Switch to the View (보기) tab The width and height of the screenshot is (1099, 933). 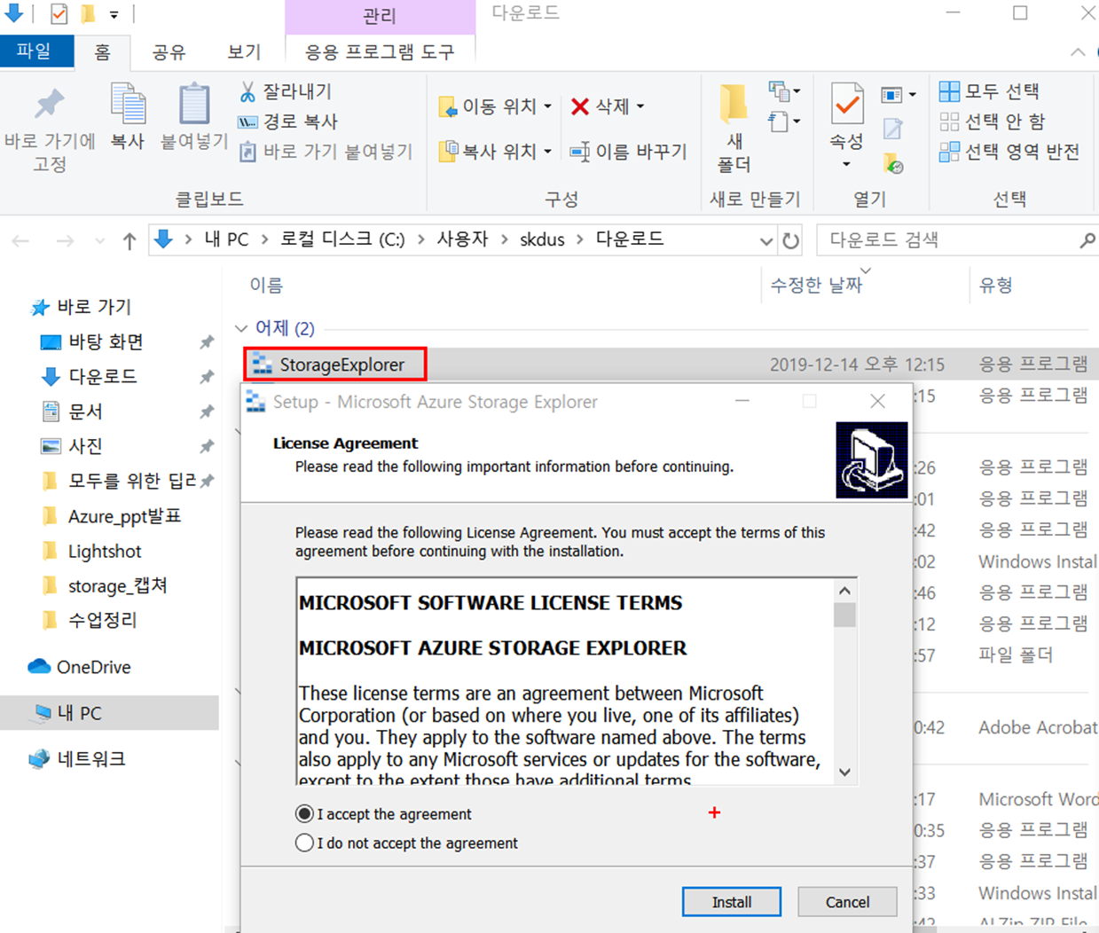coord(243,51)
